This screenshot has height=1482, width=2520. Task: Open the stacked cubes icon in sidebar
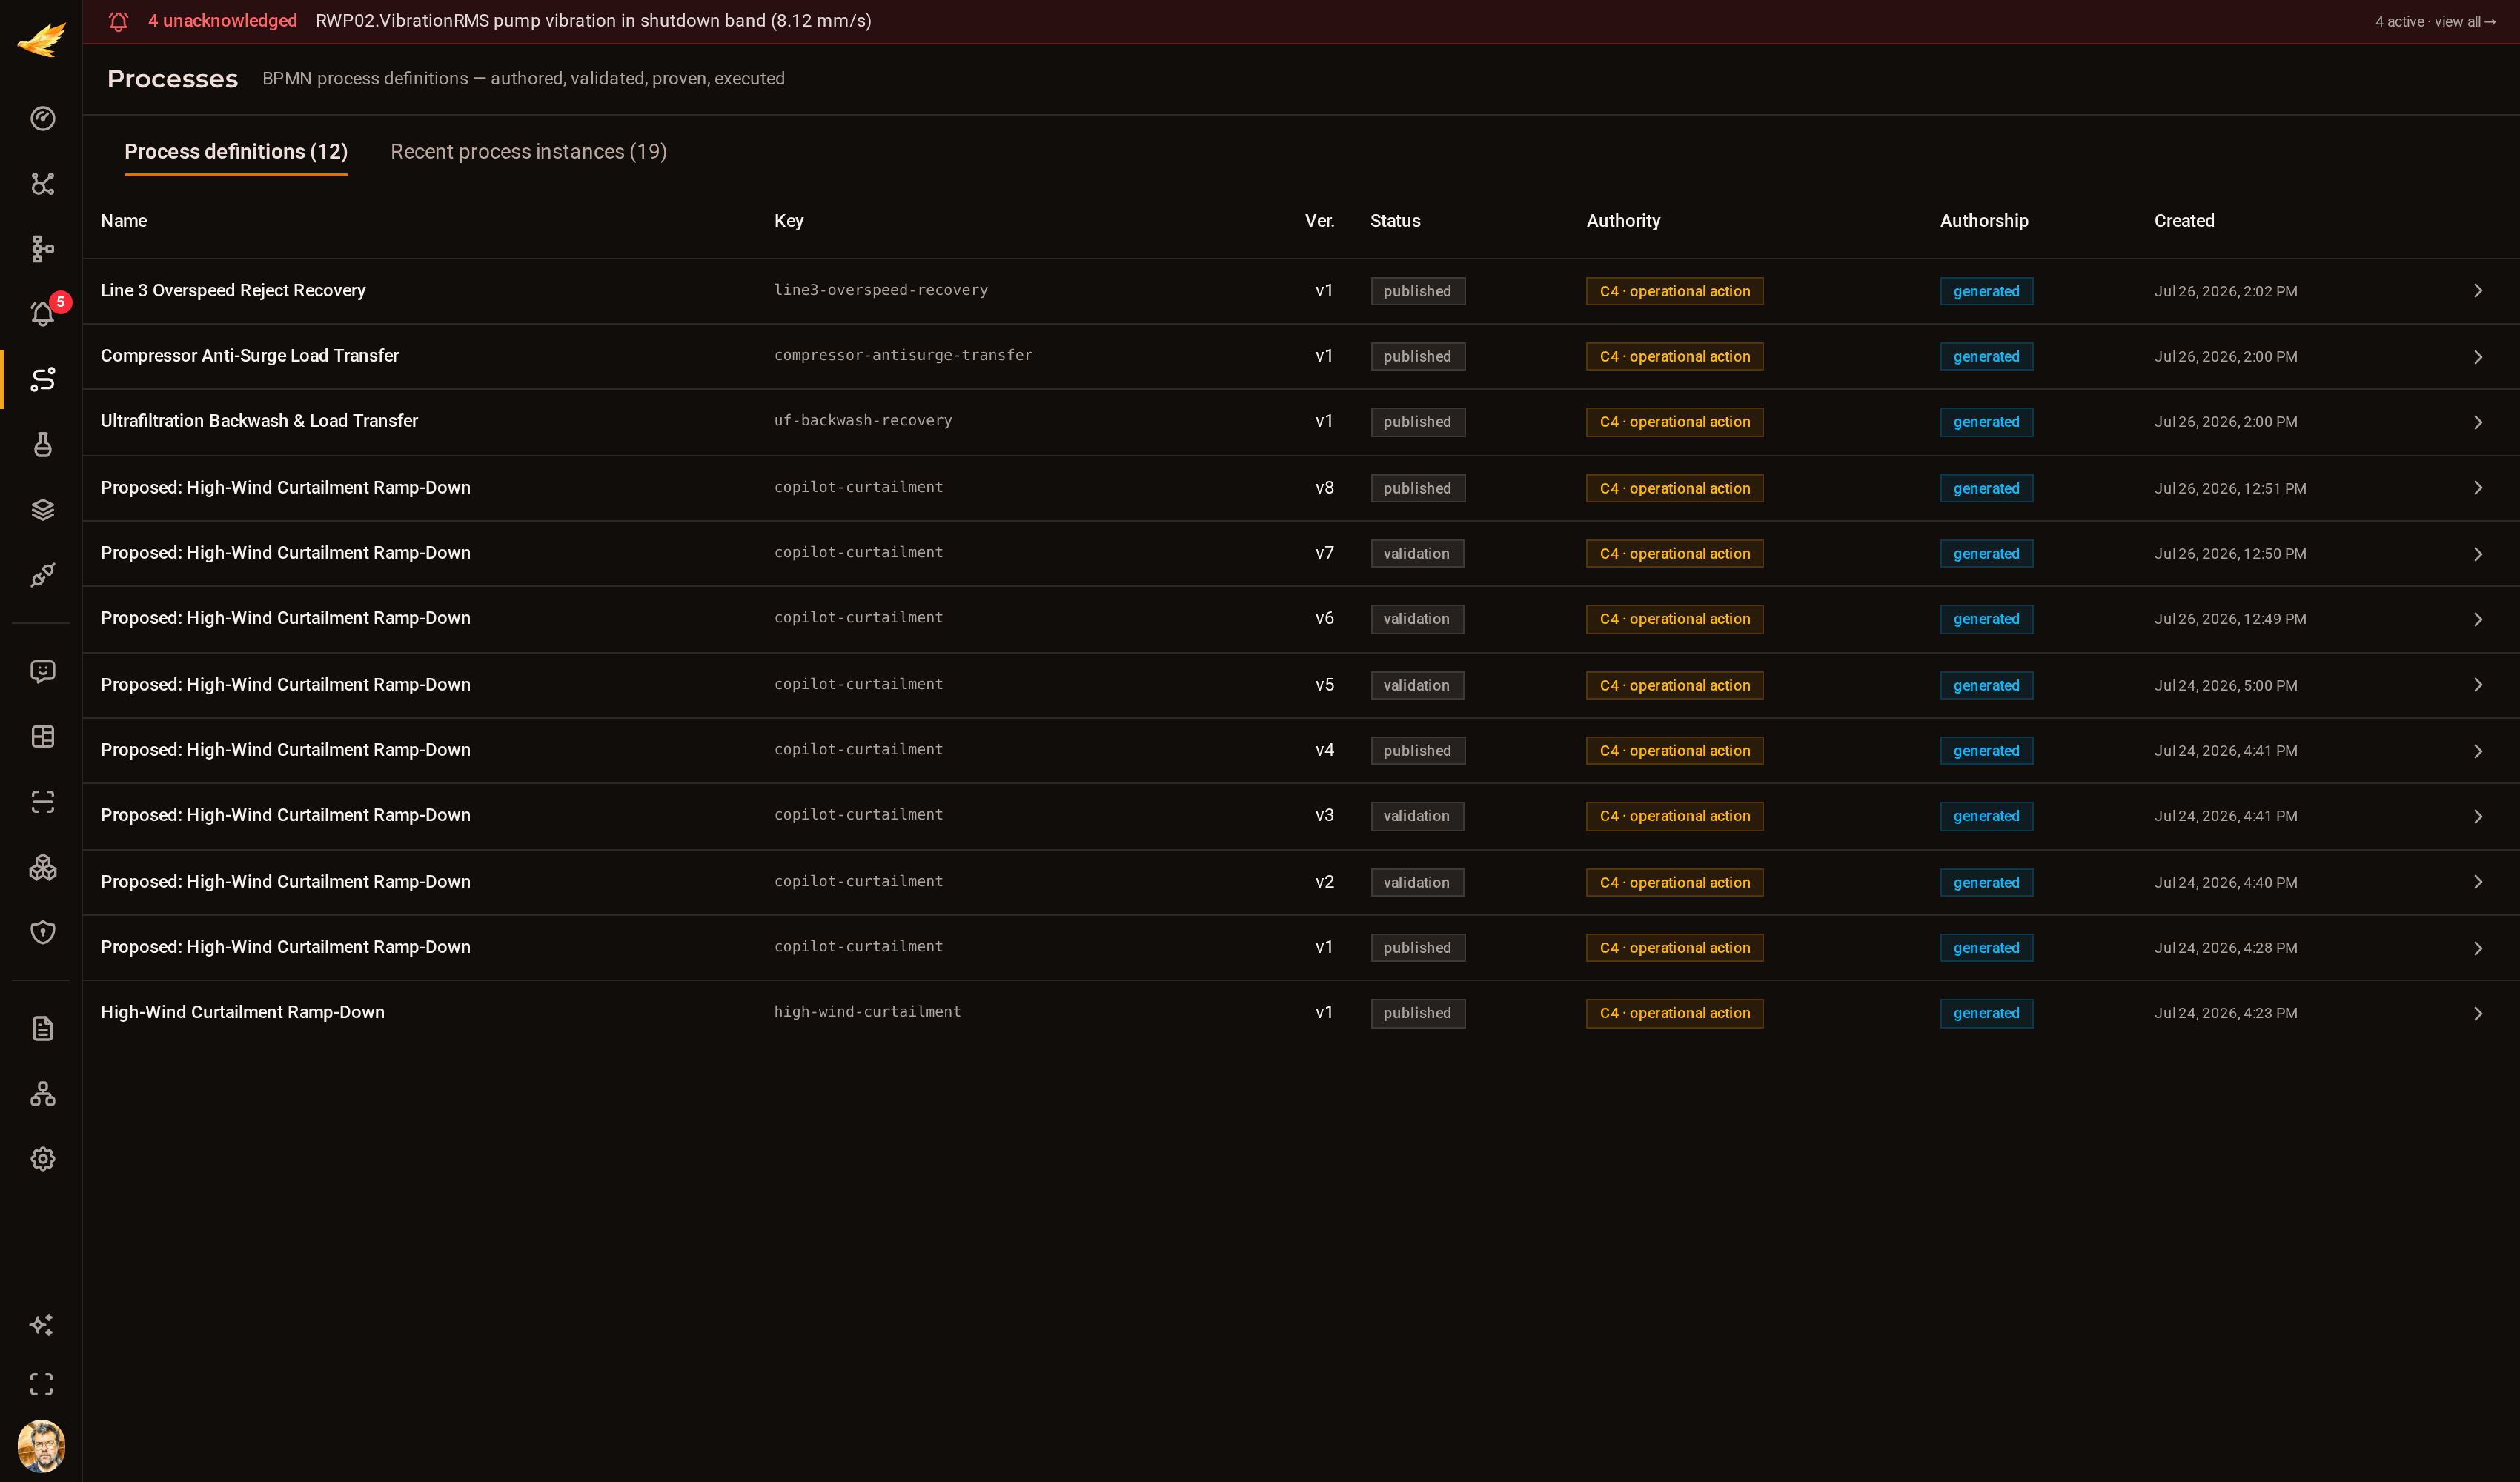42,867
